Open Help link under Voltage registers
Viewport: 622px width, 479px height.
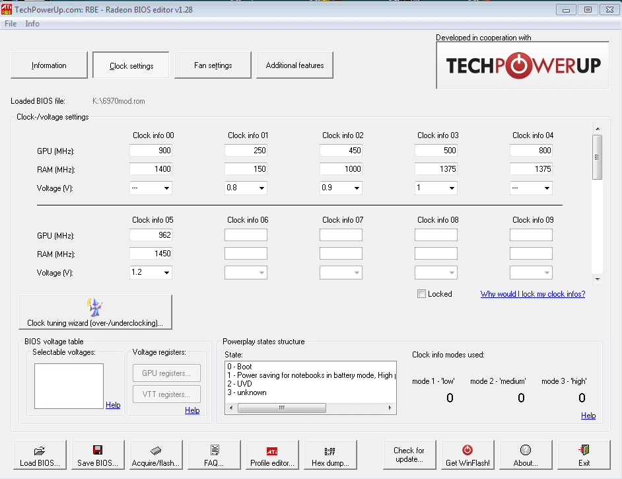tap(192, 410)
